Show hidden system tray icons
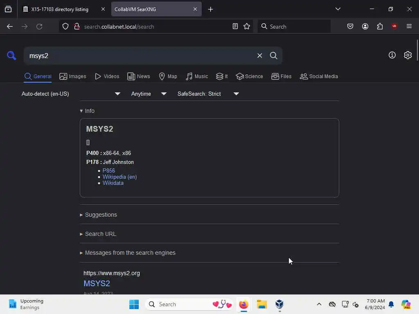The height and width of the screenshot is (314, 419). point(319,304)
